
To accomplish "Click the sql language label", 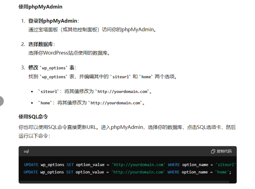I will [x=26, y=151].
